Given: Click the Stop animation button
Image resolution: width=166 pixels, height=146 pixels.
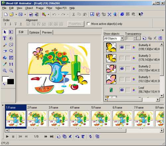Looking at the screenshot, I should 13,137.
